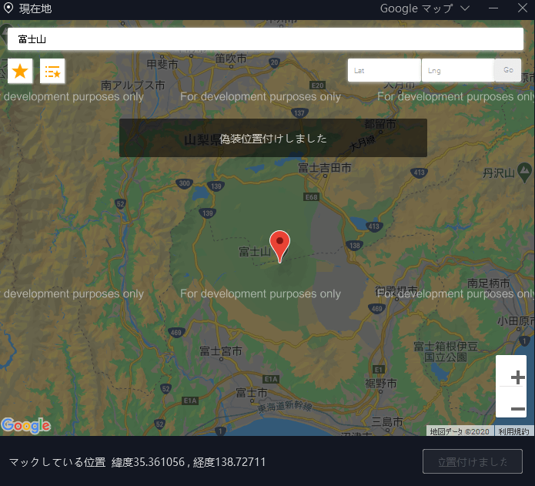Click the 富士山 search field

point(266,39)
